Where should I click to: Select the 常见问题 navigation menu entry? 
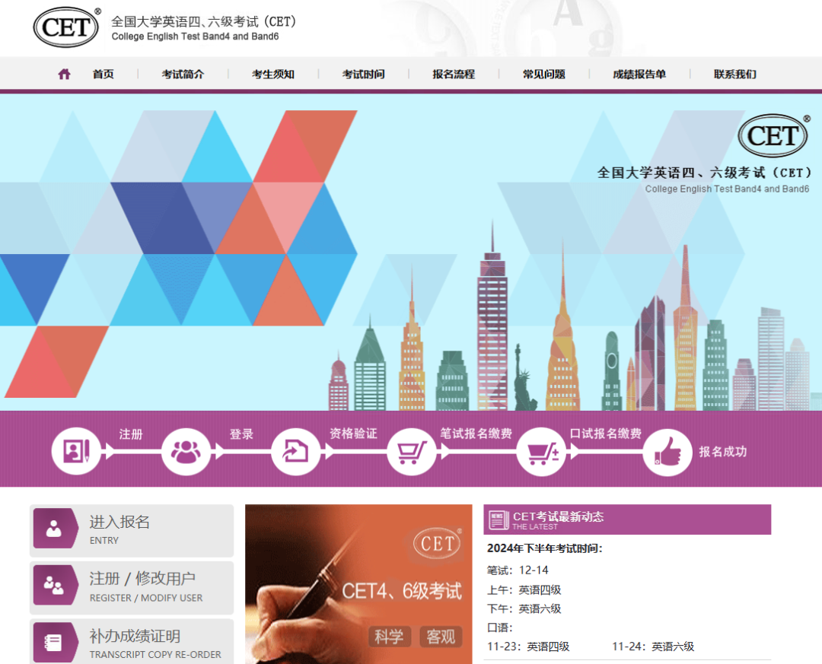click(543, 74)
